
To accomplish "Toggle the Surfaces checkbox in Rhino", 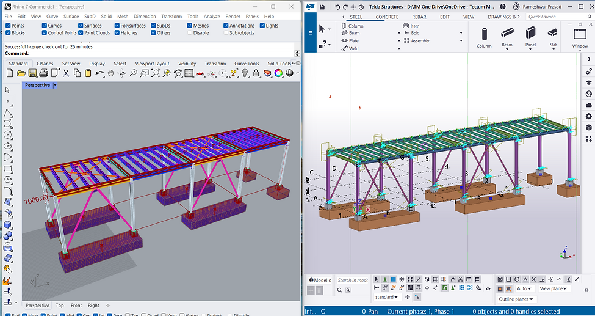I will point(81,26).
